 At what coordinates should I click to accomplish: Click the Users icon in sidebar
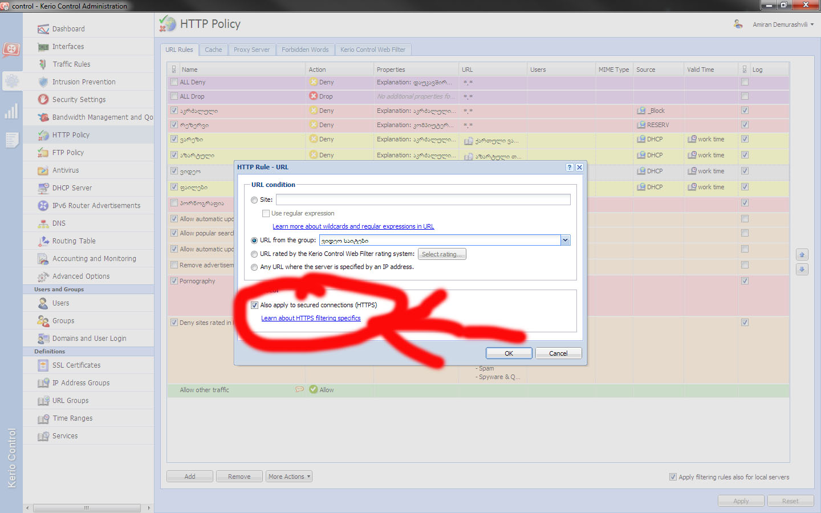click(43, 303)
